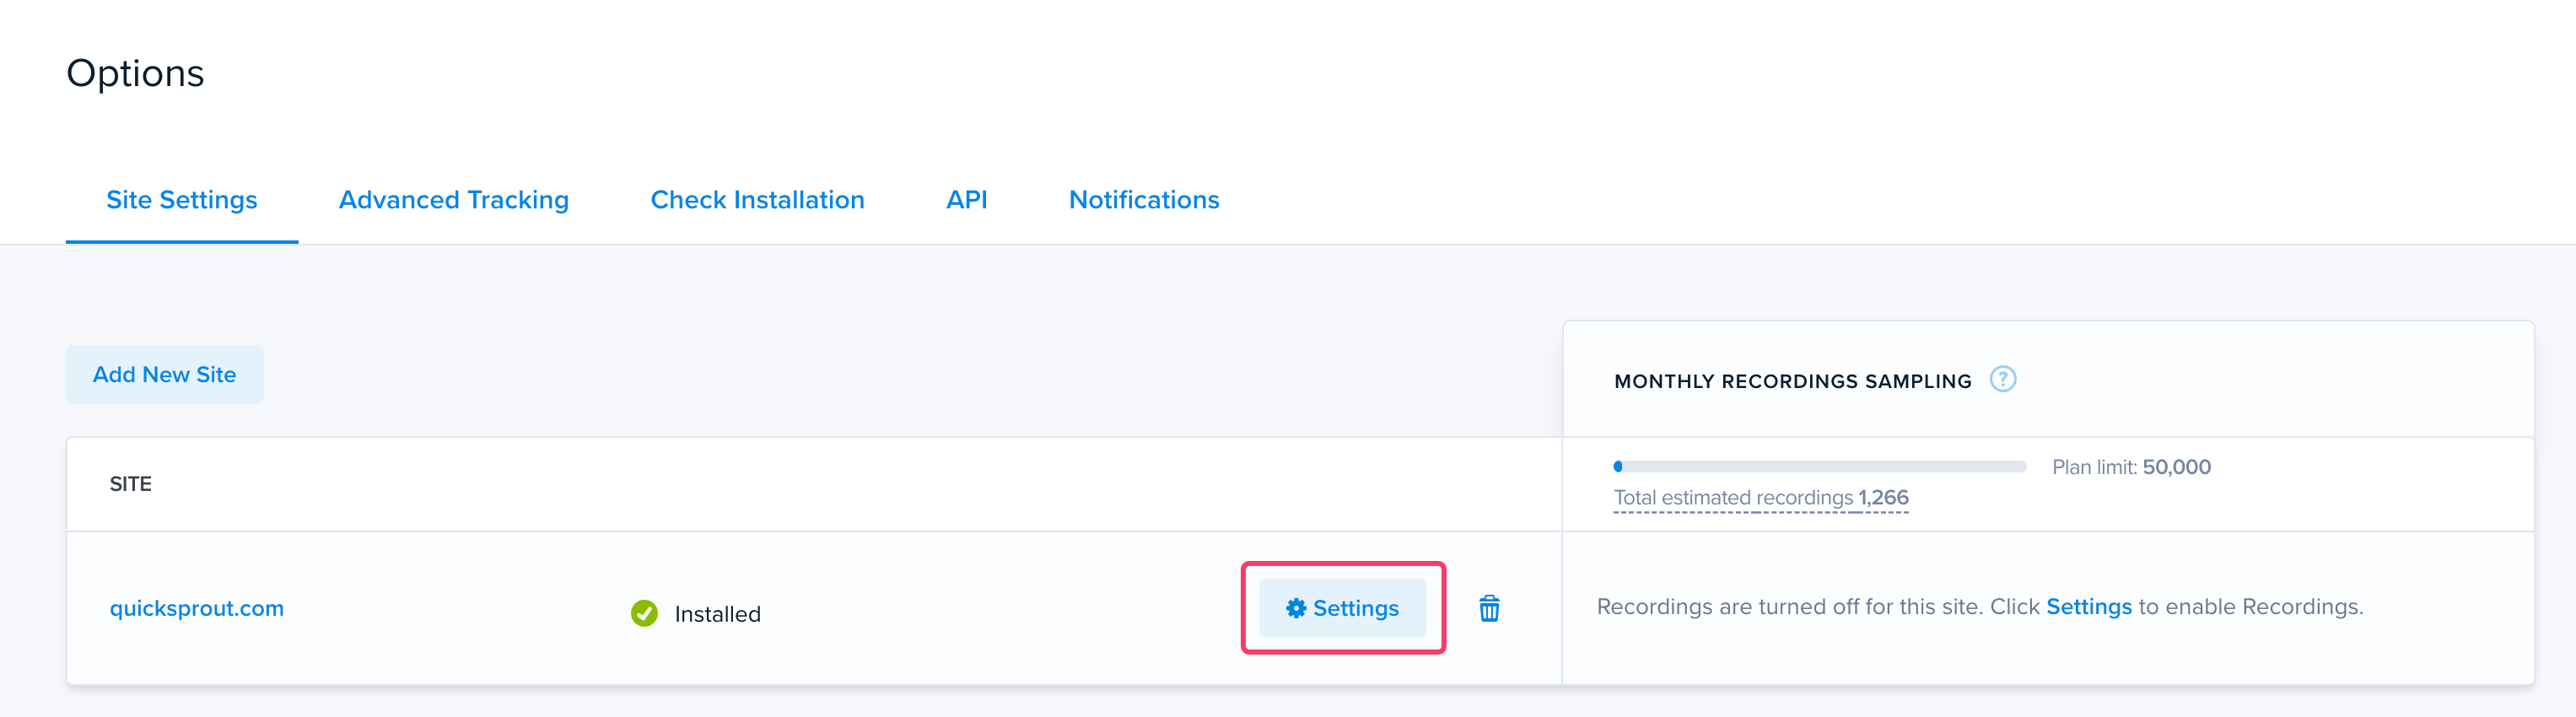
Task: Click the Add New Site button
Action: point(165,374)
